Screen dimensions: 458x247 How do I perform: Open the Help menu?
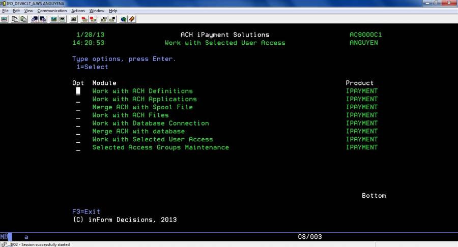tap(113, 11)
